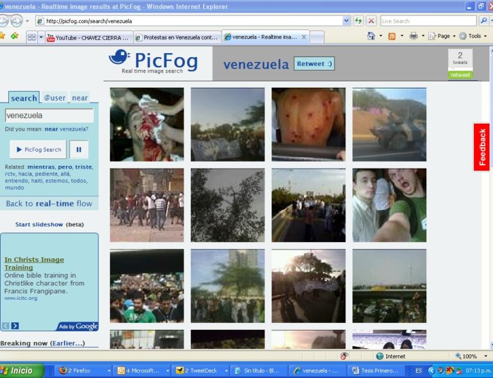Open the armored vehicle photo thumbnail
The height and width of the screenshot is (378, 493).
(389, 124)
